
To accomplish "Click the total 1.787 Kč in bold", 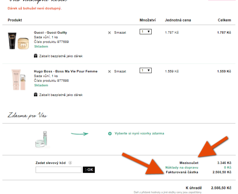I will [224, 32].
